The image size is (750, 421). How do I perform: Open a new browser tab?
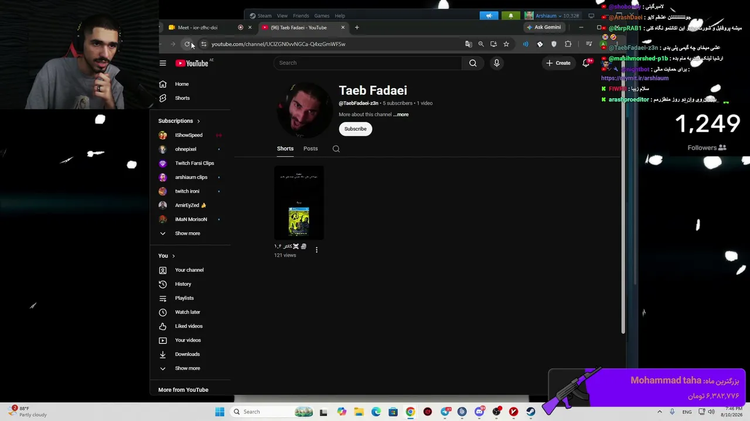[357, 27]
